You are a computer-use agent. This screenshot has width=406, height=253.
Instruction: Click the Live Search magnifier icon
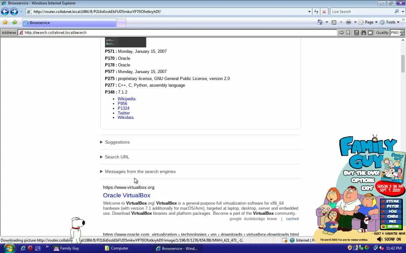pos(396,11)
